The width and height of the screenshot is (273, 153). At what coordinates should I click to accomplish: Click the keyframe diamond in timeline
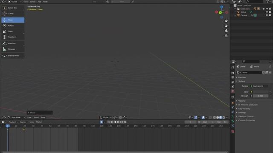[x=24, y=129]
